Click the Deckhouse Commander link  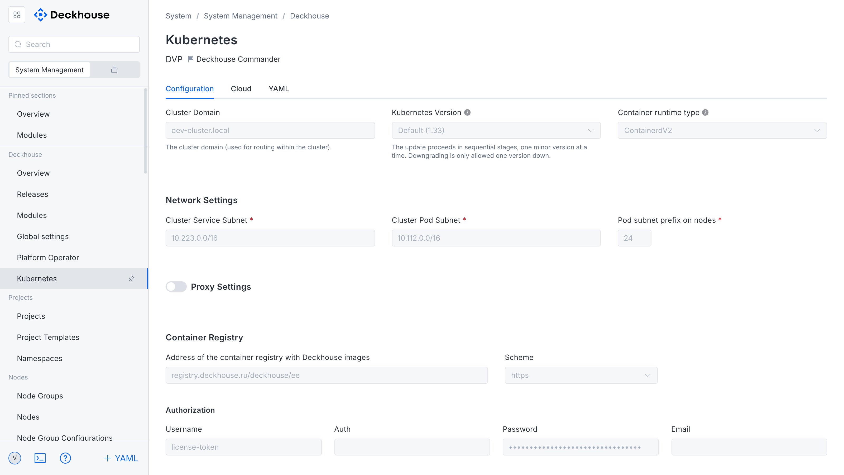[x=238, y=59]
